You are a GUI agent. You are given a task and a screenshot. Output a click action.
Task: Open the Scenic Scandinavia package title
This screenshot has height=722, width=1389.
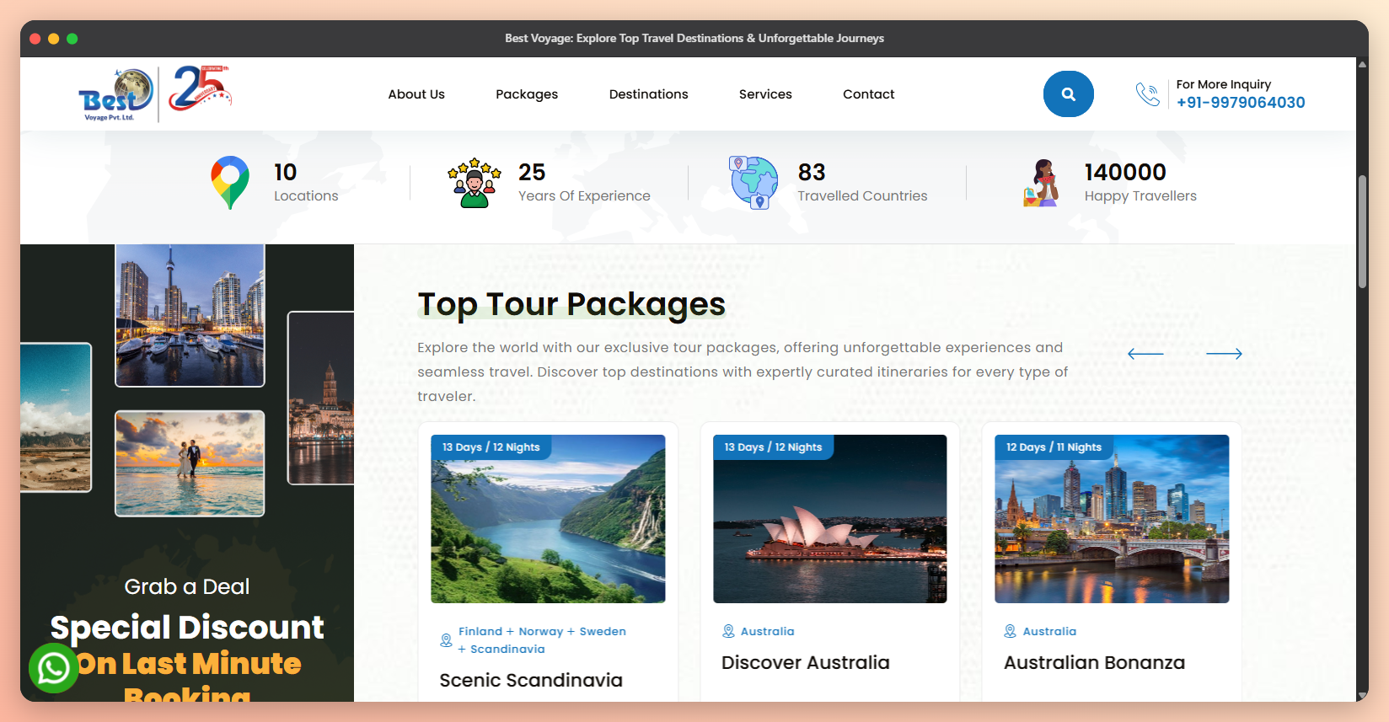(x=531, y=680)
